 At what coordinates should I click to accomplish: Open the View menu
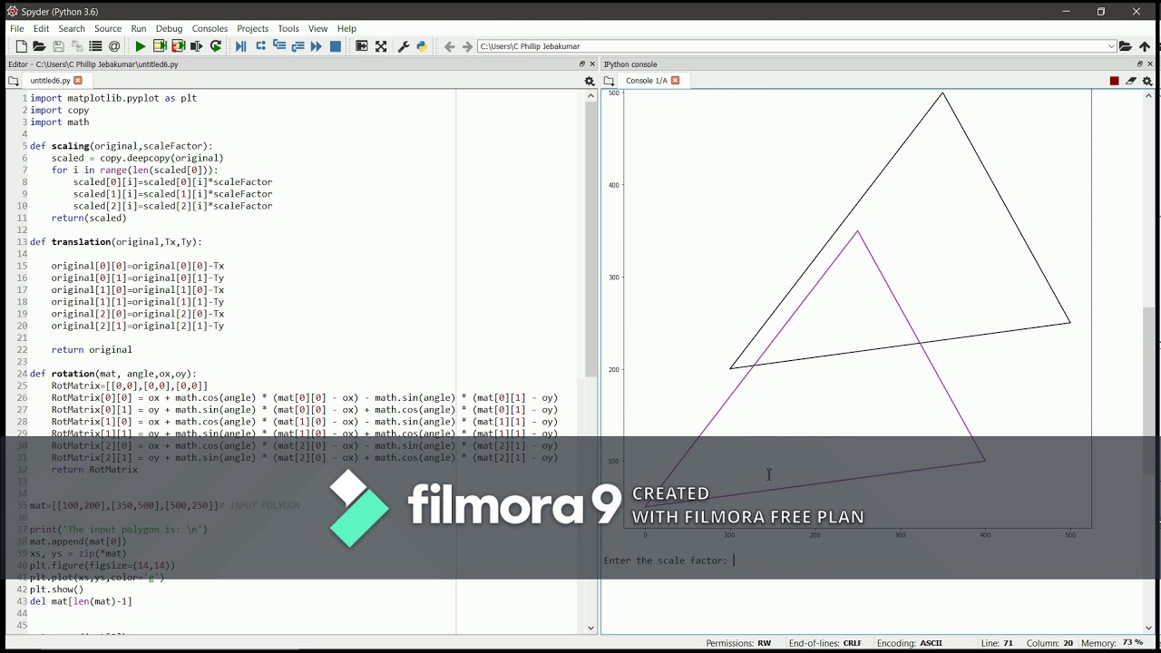pos(317,28)
